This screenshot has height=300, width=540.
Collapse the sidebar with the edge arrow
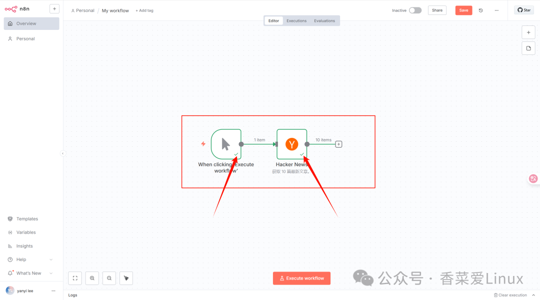[x=62, y=154]
